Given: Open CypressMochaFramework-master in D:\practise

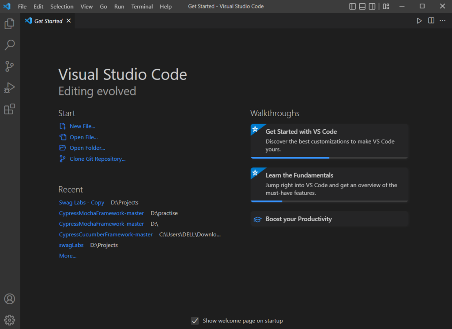Looking at the screenshot, I should click(x=102, y=213).
